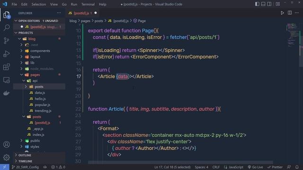Open the Manage gear icon
This screenshot has width=303, height=170.
tap(6, 157)
